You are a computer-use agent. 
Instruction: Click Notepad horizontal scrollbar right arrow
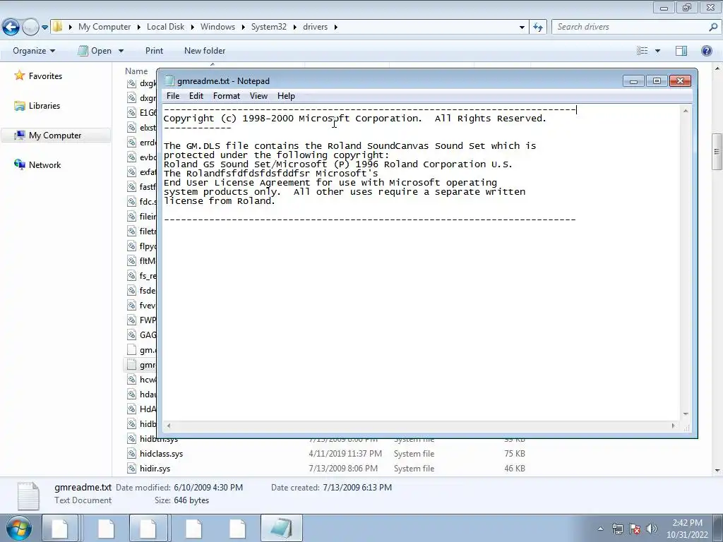pos(673,426)
